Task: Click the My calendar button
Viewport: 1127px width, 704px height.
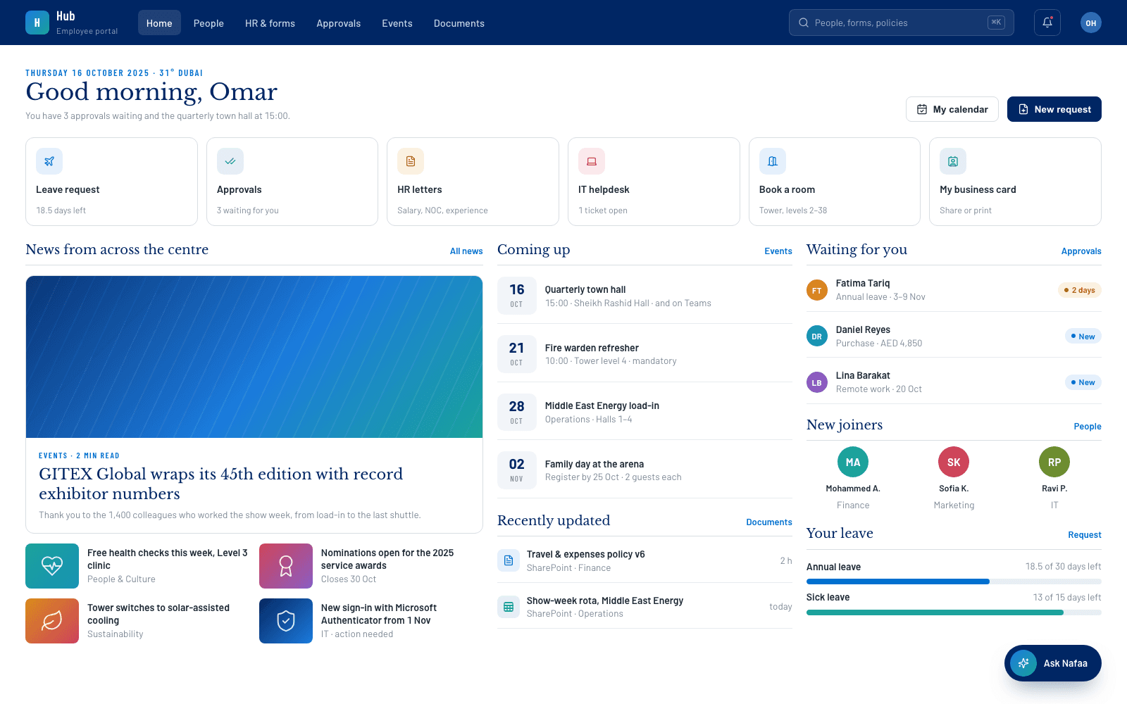Action: click(952, 109)
